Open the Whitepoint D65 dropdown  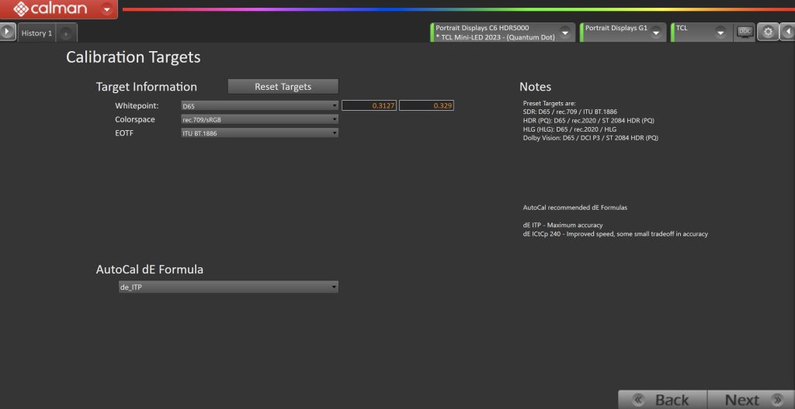coord(259,106)
